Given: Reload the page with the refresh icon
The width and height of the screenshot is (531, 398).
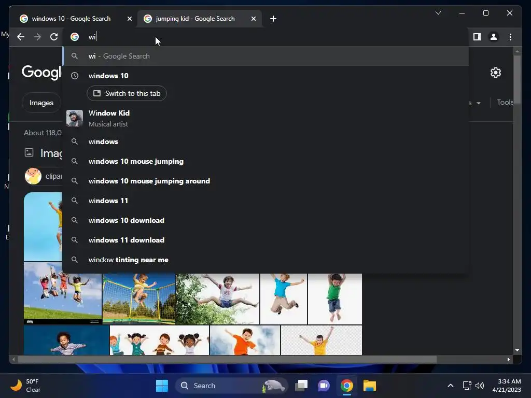Looking at the screenshot, I should tap(54, 37).
